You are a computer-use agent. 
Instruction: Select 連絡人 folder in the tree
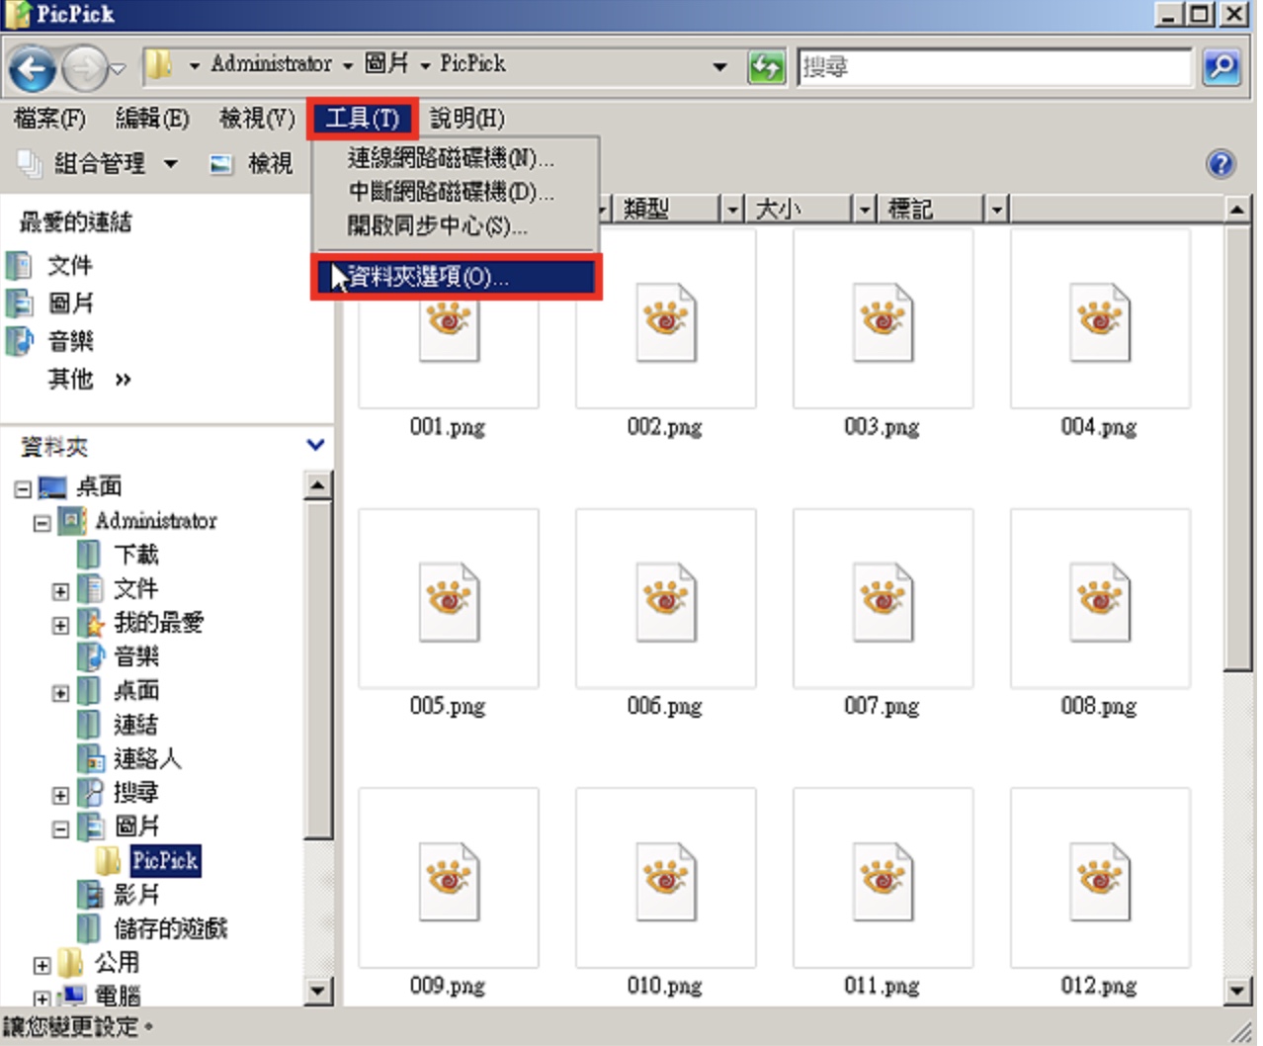point(147,758)
